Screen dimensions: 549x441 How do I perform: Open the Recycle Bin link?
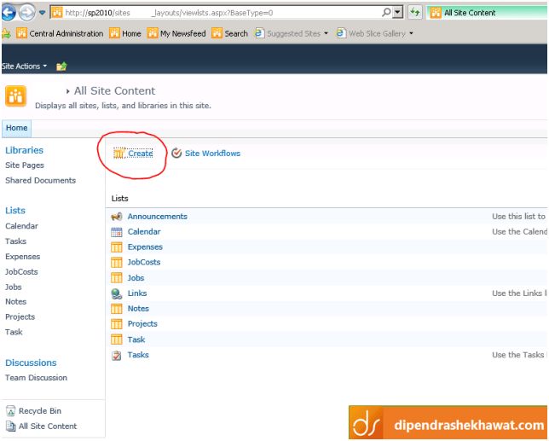click(x=40, y=411)
